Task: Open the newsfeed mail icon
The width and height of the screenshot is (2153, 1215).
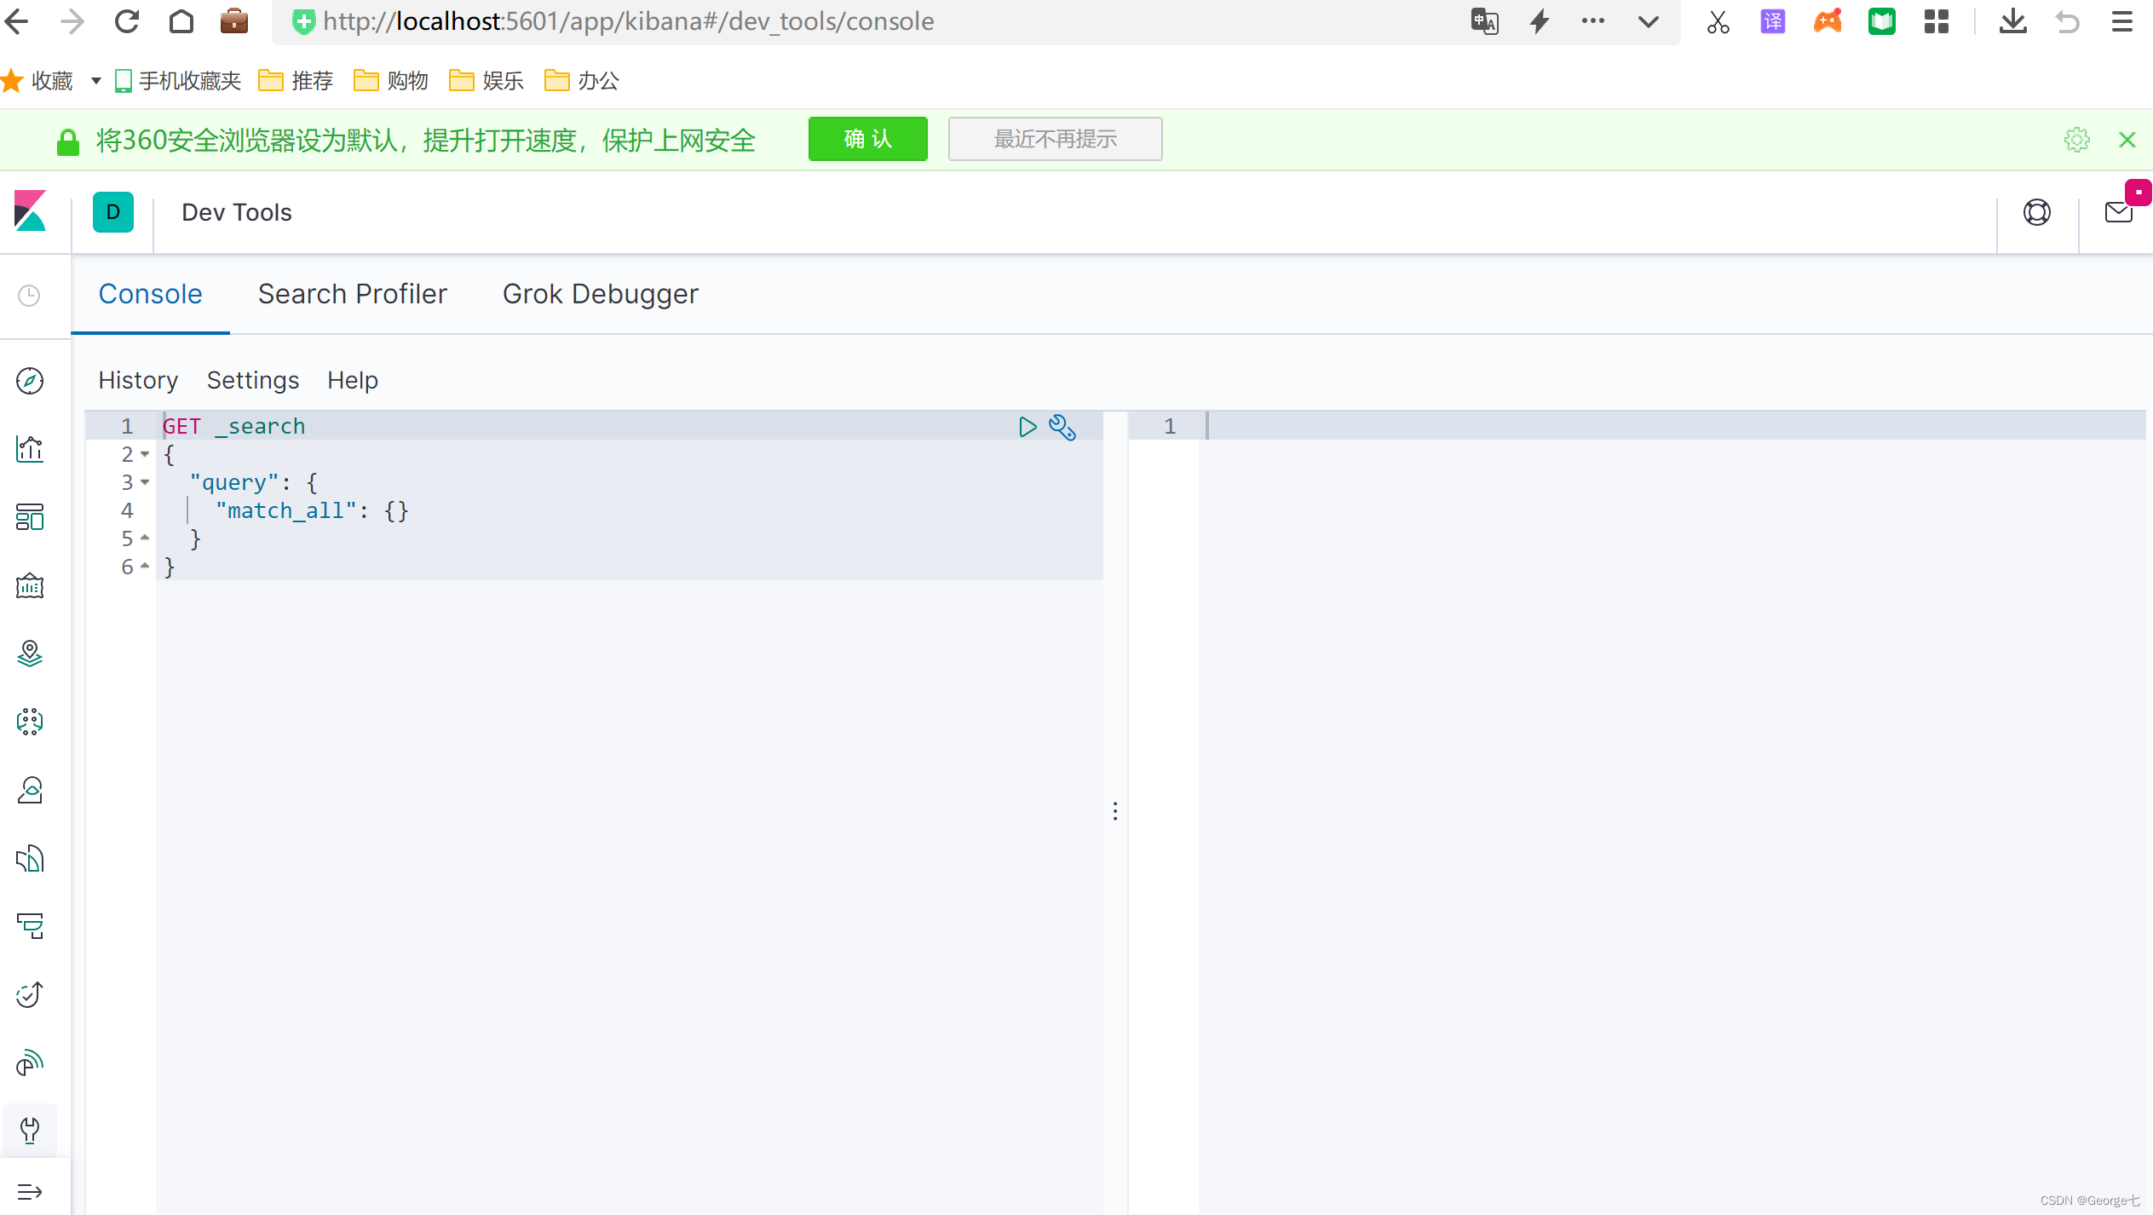Action: [2118, 212]
